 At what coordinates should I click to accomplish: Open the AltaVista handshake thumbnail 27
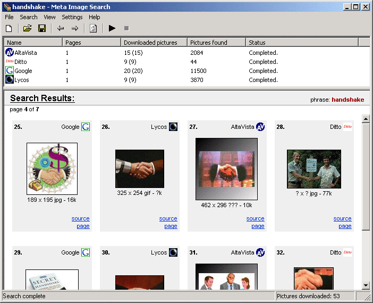(226, 169)
